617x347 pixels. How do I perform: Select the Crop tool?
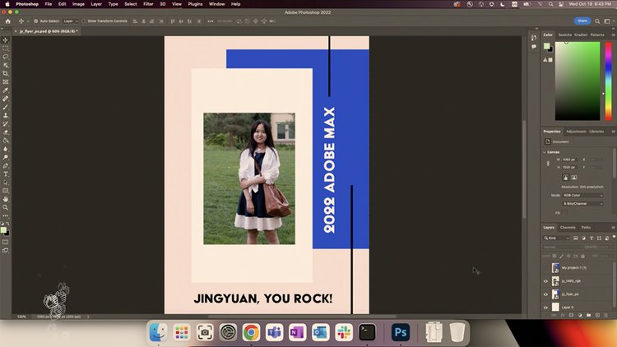(x=6, y=73)
